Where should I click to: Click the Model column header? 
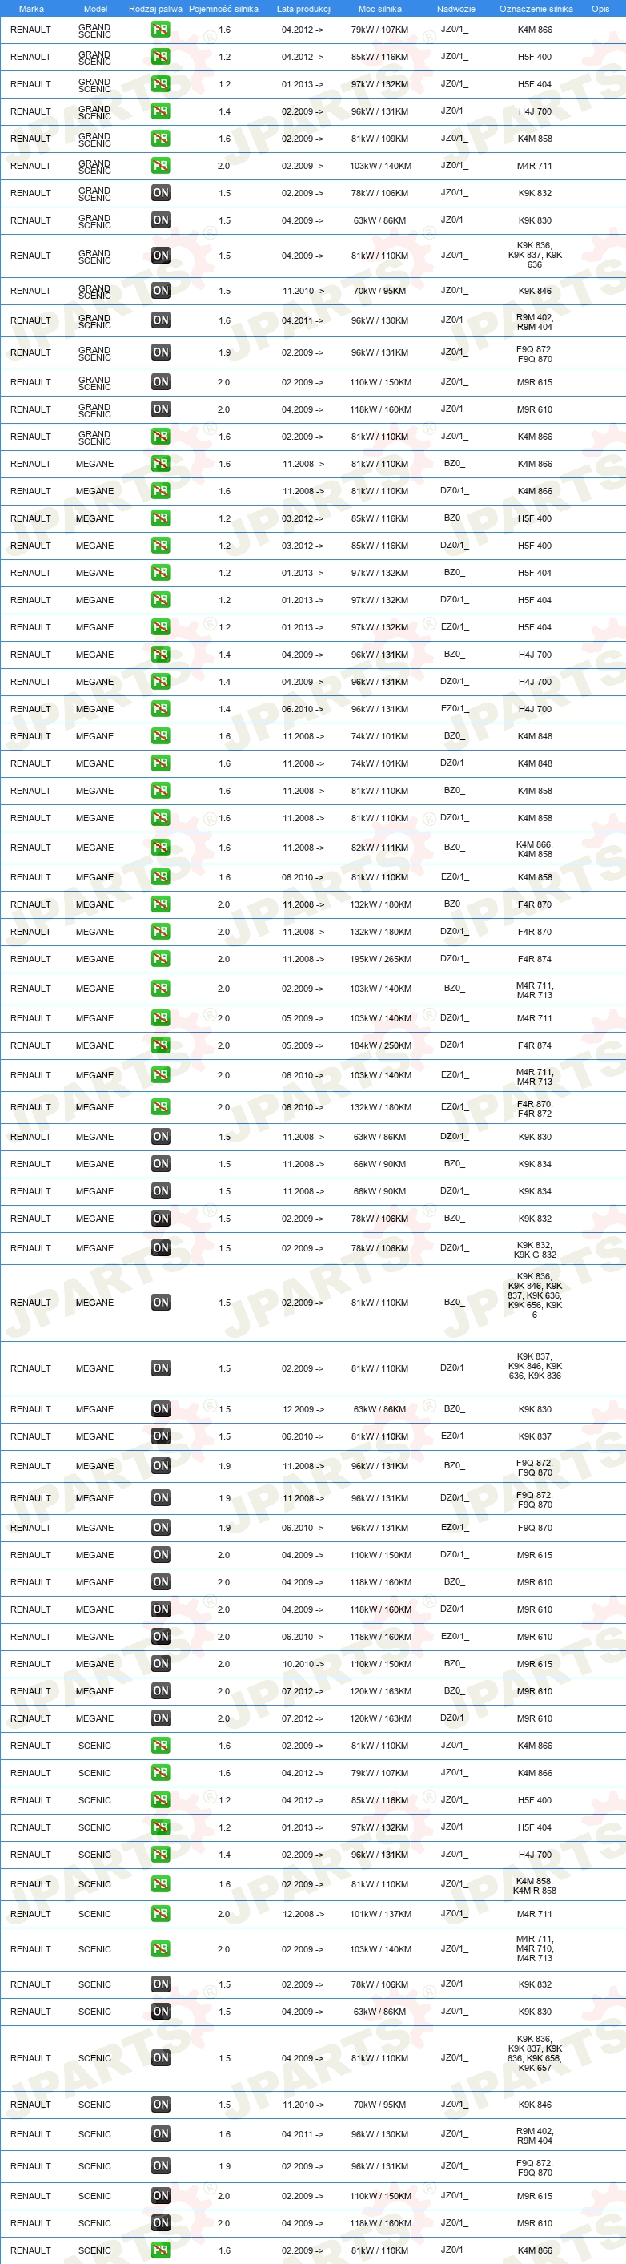pos(94,9)
